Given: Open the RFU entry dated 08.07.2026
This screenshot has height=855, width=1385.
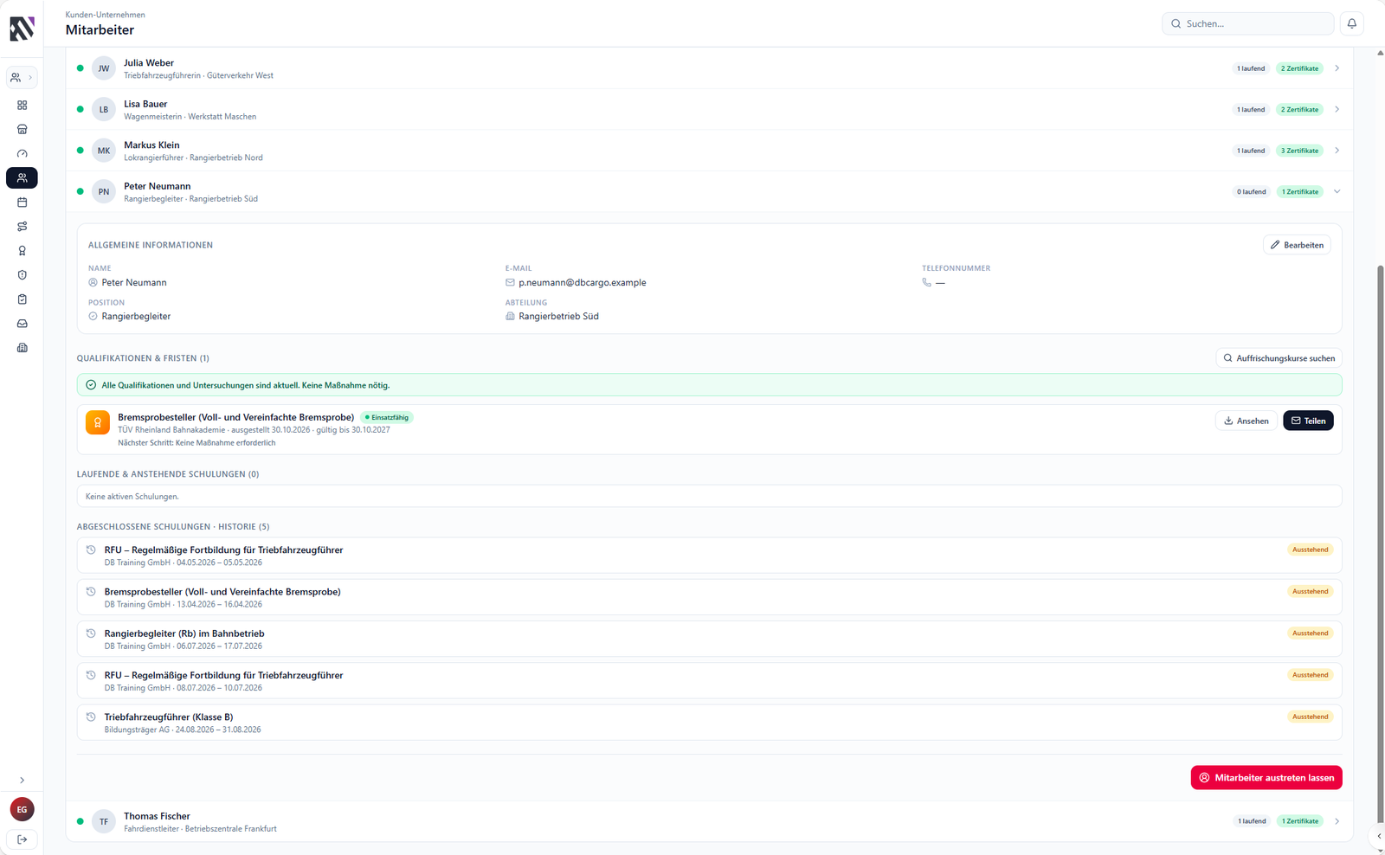Looking at the screenshot, I should pyautogui.click(x=709, y=681).
